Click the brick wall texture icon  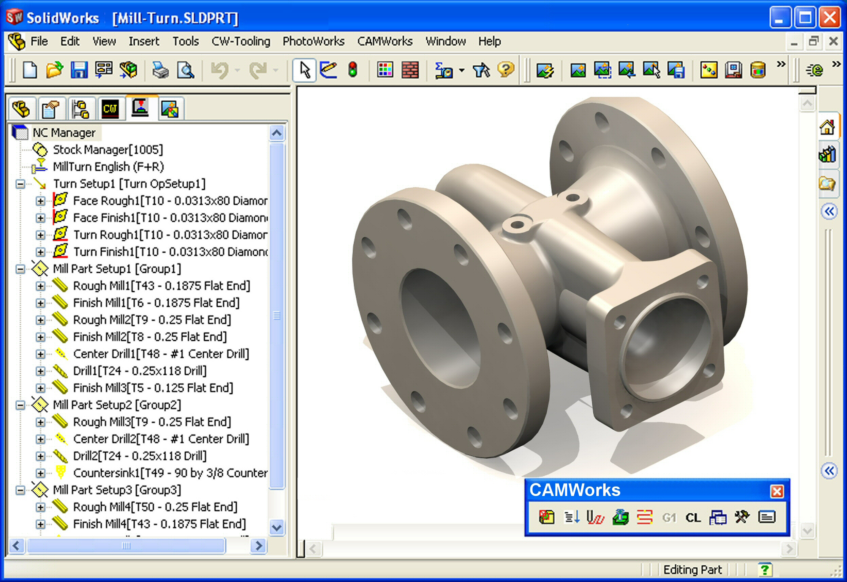[x=410, y=70]
